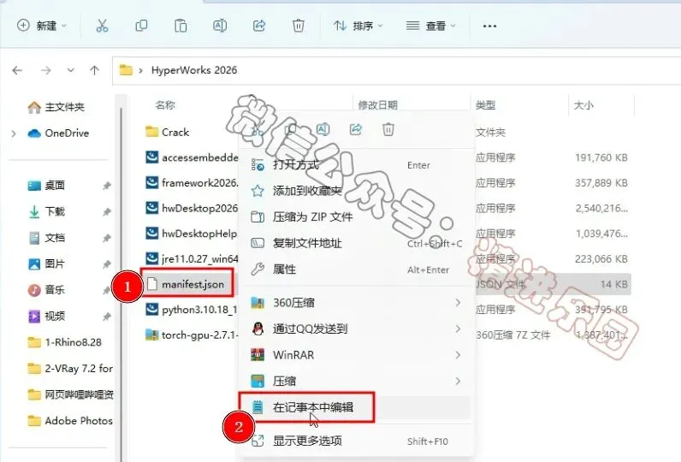Open 下载 in the sidebar

[46, 211]
